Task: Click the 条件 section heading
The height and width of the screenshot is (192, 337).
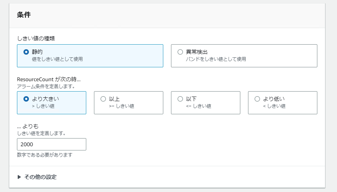Action: click(24, 15)
